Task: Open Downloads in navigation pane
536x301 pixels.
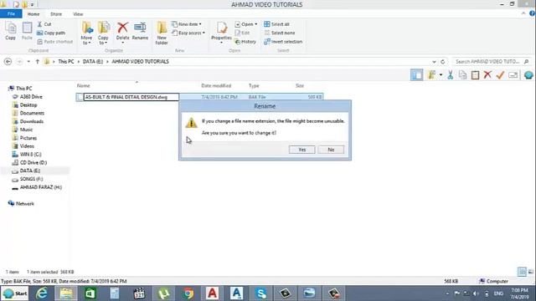Action: click(32, 121)
